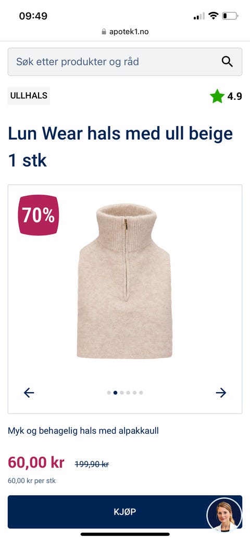Select the first image carousel dot
Image resolution: width=250 pixels, height=541 pixels.
109,392
